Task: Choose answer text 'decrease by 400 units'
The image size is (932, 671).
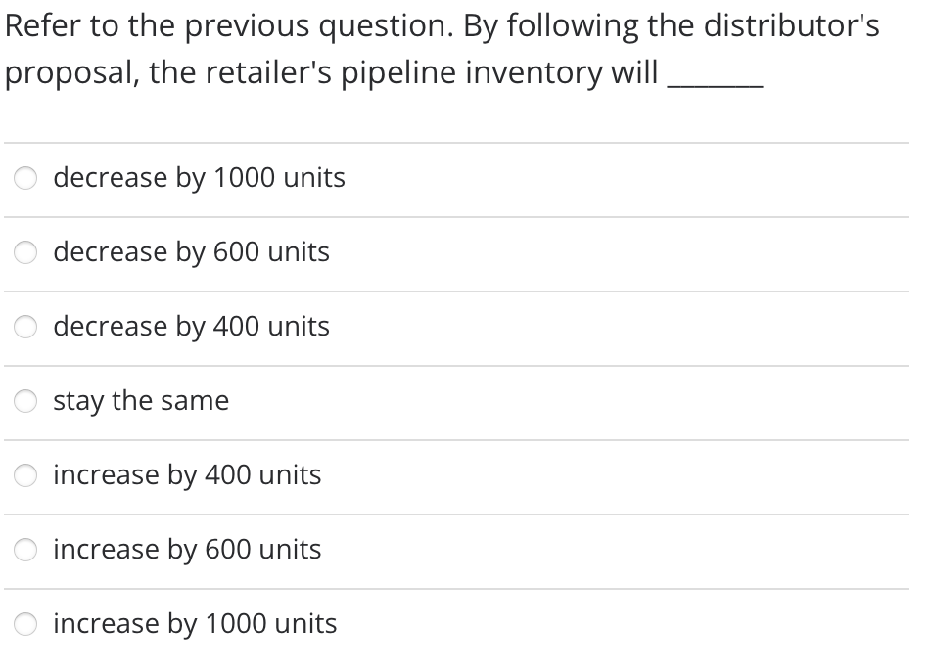Action: 191,327
